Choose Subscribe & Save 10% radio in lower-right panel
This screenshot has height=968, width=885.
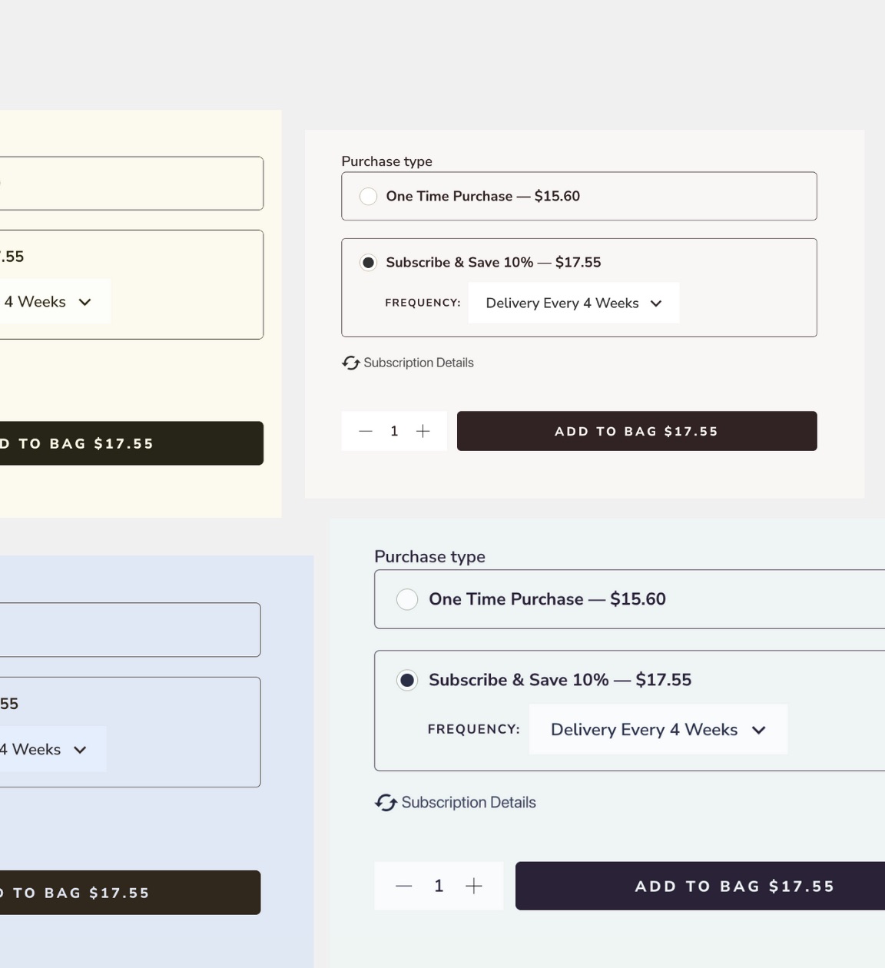pos(407,680)
